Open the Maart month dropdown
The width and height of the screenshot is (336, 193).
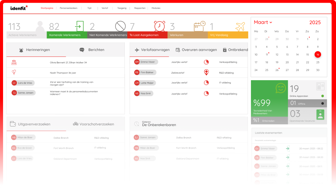click(263, 22)
